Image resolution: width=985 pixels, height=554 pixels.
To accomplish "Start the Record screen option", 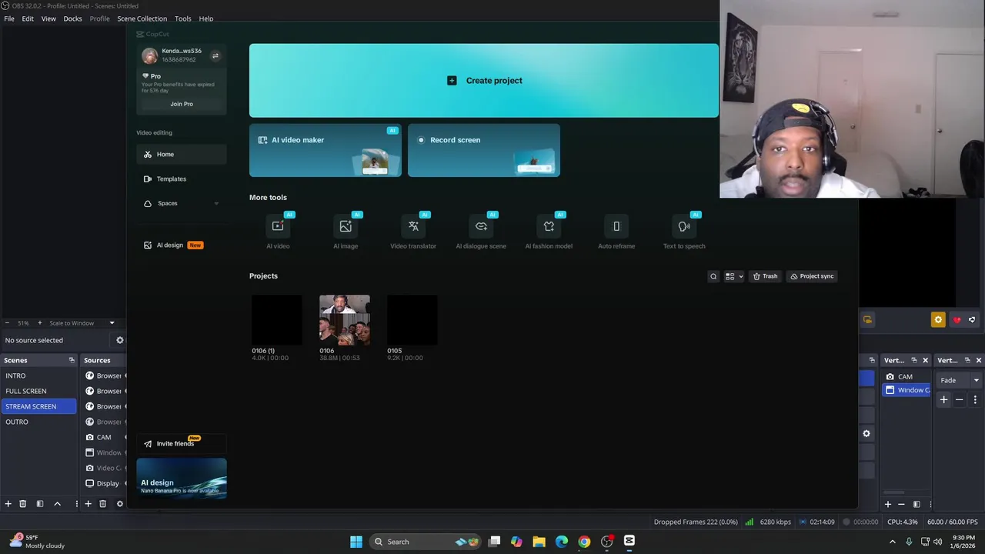I will 484,151.
